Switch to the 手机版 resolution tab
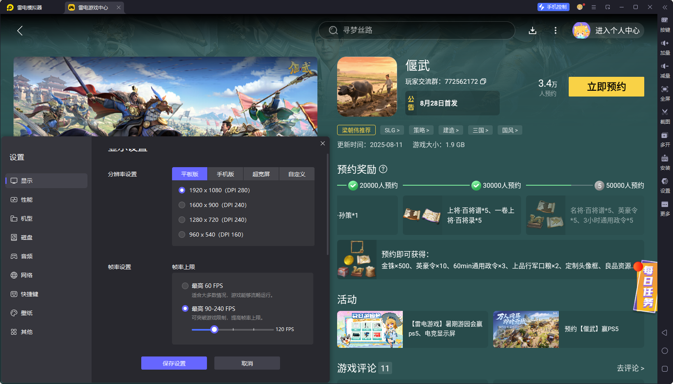Screen dimensions: 673x384 point(225,174)
